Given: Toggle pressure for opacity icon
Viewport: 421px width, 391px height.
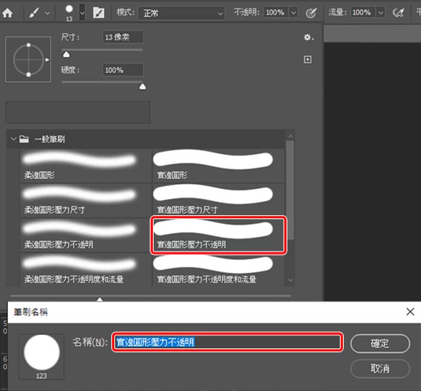Looking at the screenshot, I should coord(311,12).
